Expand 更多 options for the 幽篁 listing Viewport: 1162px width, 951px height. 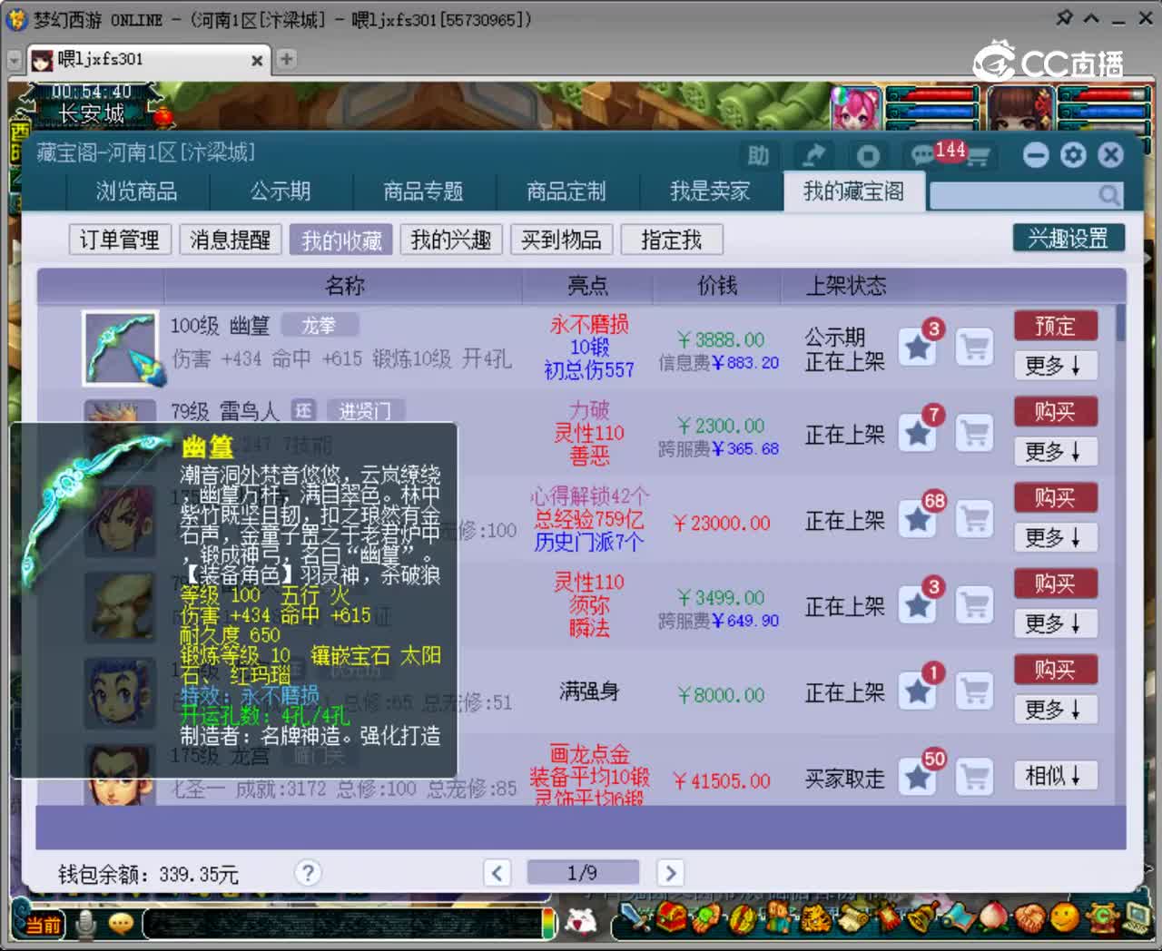click(1055, 366)
